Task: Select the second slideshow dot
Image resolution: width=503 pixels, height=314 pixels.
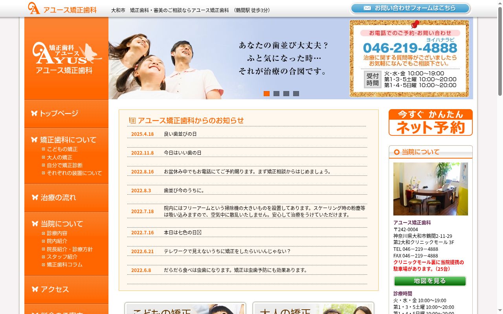Action: [x=276, y=93]
